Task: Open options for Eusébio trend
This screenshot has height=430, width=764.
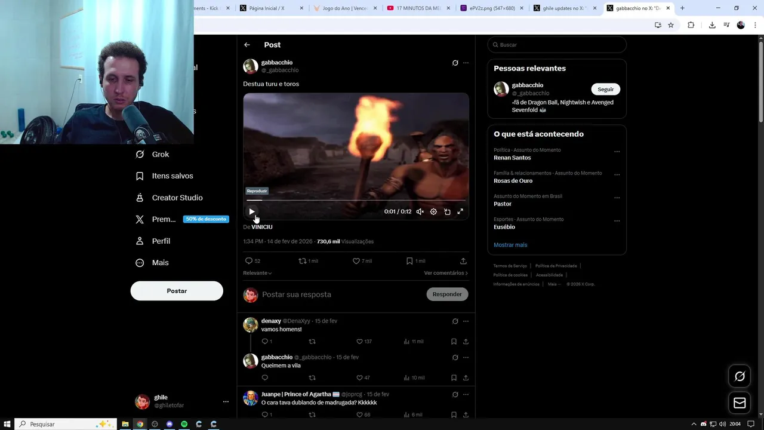Action: pyautogui.click(x=617, y=221)
